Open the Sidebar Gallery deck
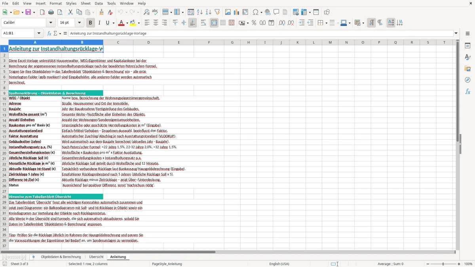Screen dimensions: 475x267 click(467, 68)
